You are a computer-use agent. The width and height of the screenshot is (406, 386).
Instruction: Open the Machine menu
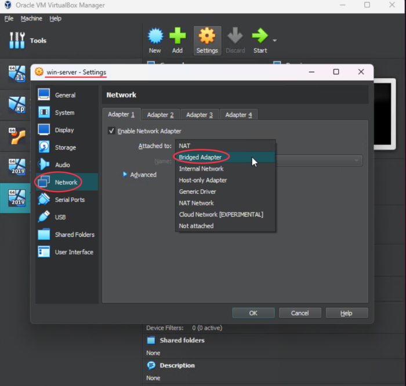tap(31, 19)
